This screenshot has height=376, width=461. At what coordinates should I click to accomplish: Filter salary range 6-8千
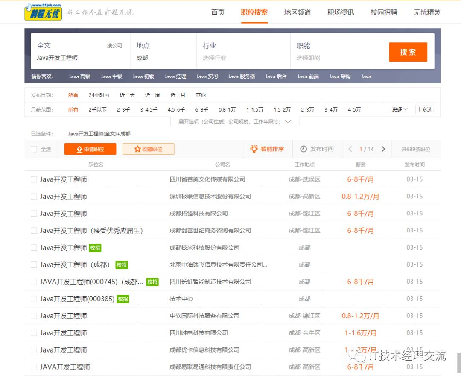coord(201,109)
